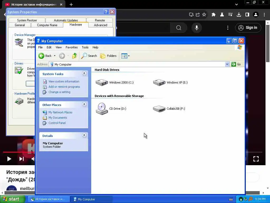The width and height of the screenshot is (270, 203).
Task: Skip to next video button
Action: 22,159
